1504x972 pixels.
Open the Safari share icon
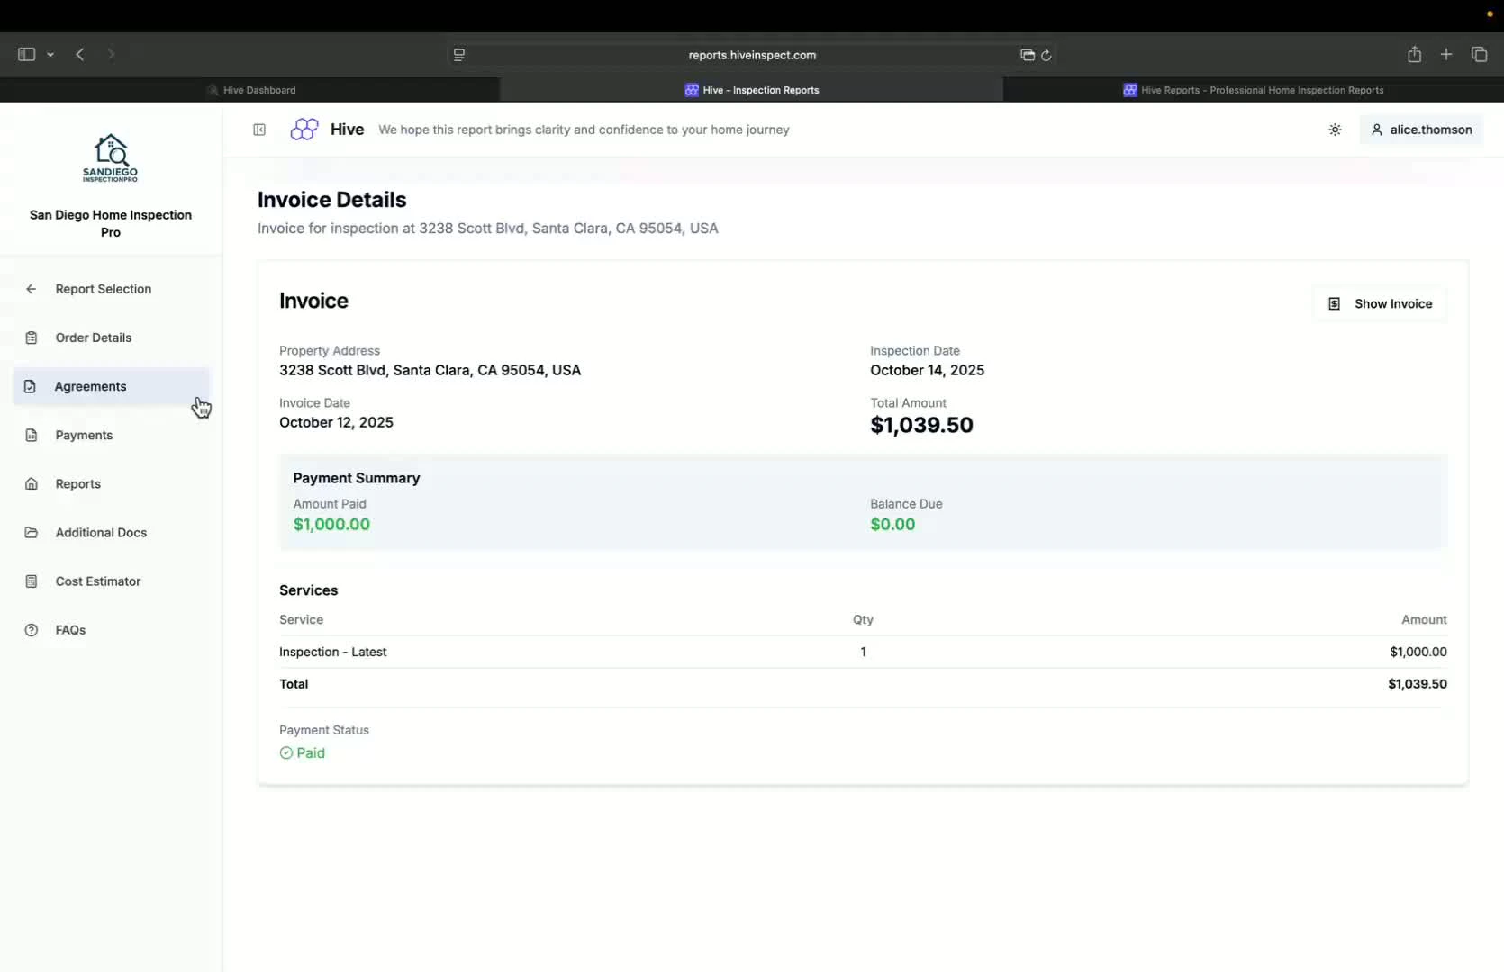(x=1415, y=54)
